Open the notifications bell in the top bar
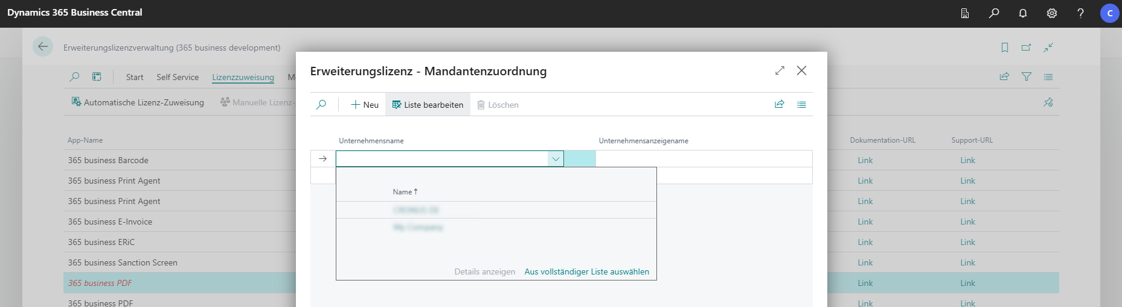Screen dimensions: 1122x307 point(1023,13)
